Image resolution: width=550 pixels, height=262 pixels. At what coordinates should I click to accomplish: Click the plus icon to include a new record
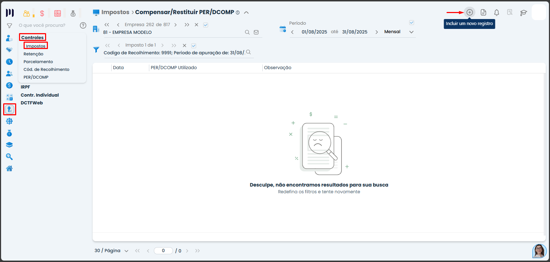(x=469, y=12)
